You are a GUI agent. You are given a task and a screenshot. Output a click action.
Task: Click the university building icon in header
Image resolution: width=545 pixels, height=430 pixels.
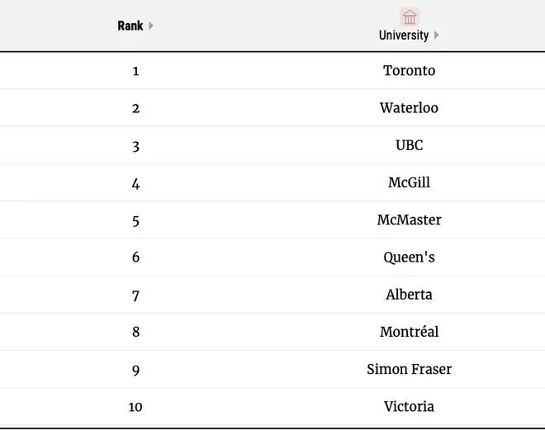[x=410, y=17]
